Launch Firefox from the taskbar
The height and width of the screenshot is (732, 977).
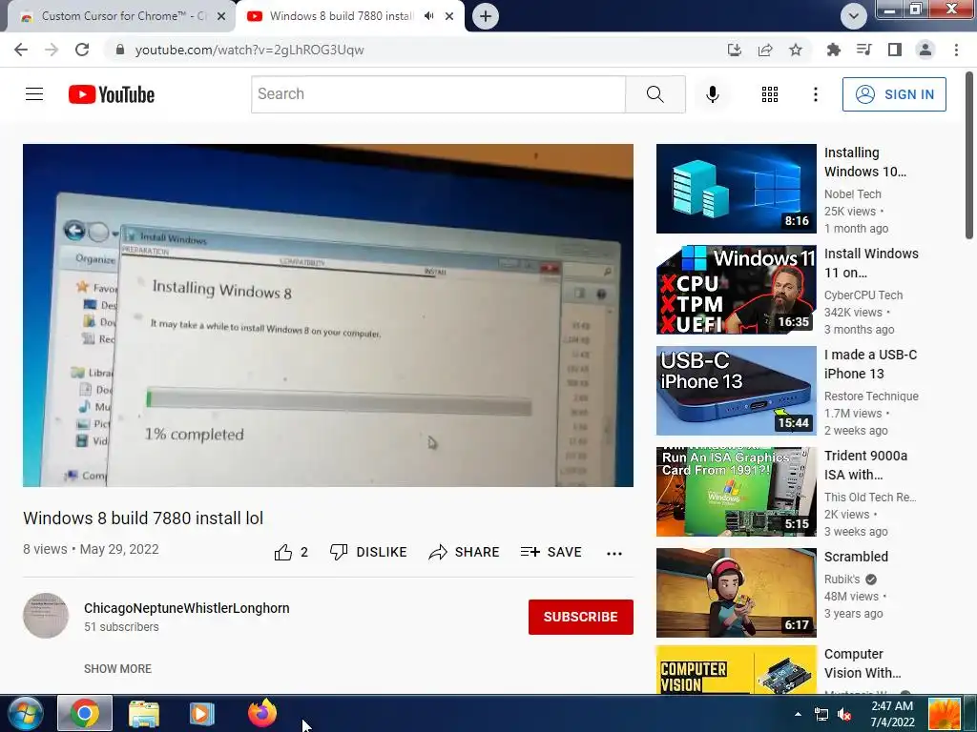262,713
